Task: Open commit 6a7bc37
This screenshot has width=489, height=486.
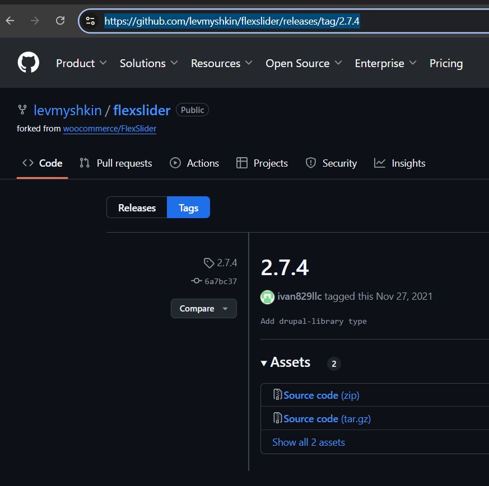Action: pyautogui.click(x=221, y=281)
